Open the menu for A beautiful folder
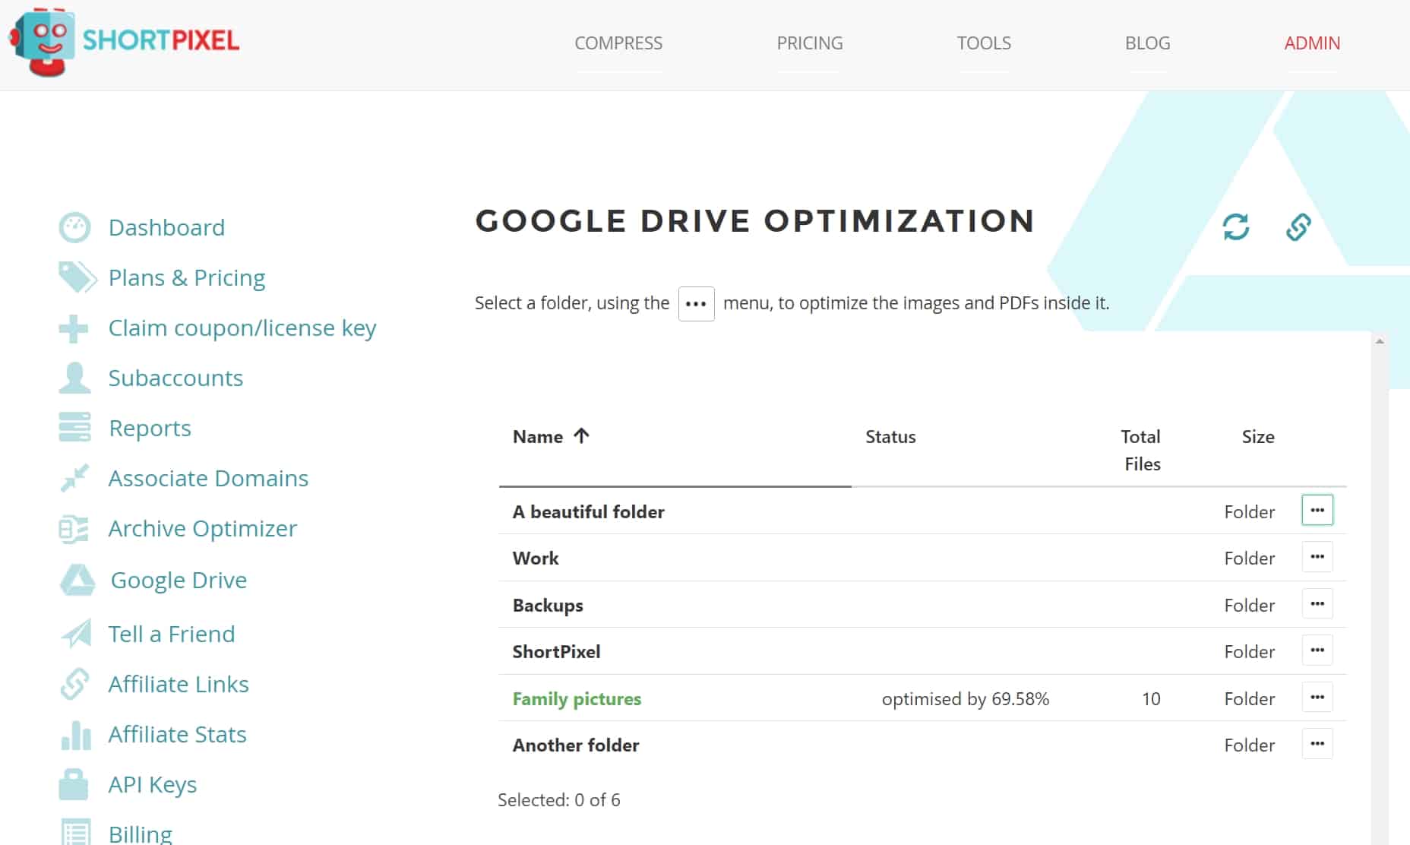1410x845 pixels. (1317, 511)
